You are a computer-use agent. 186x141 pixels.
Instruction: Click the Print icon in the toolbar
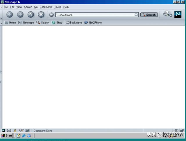point(167,14)
